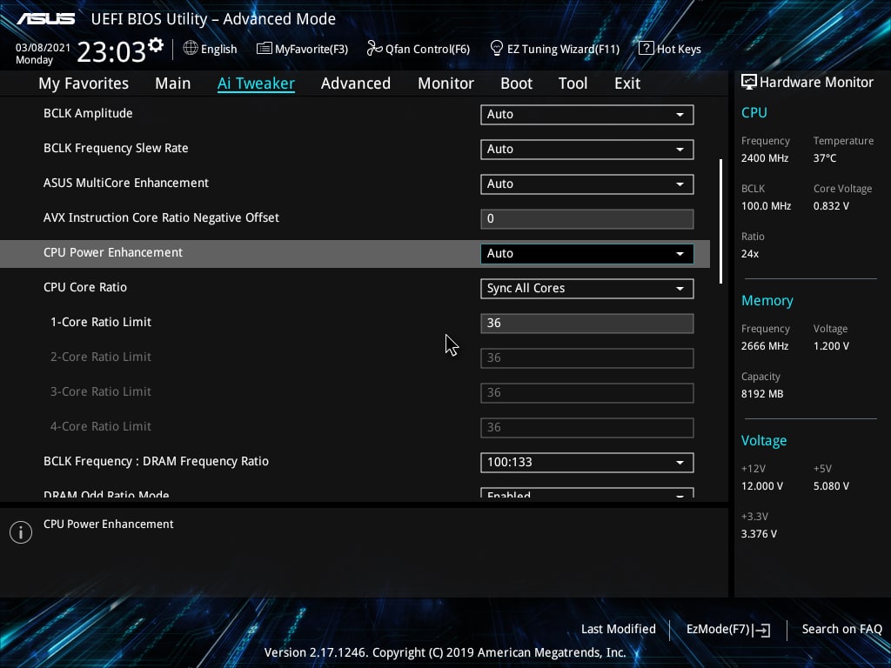Click AVX Instruction Core Ratio Negative Offset field

click(587, 218)
